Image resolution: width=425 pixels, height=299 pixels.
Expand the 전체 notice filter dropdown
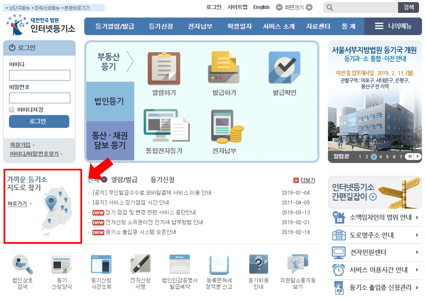tap(104, 180)
